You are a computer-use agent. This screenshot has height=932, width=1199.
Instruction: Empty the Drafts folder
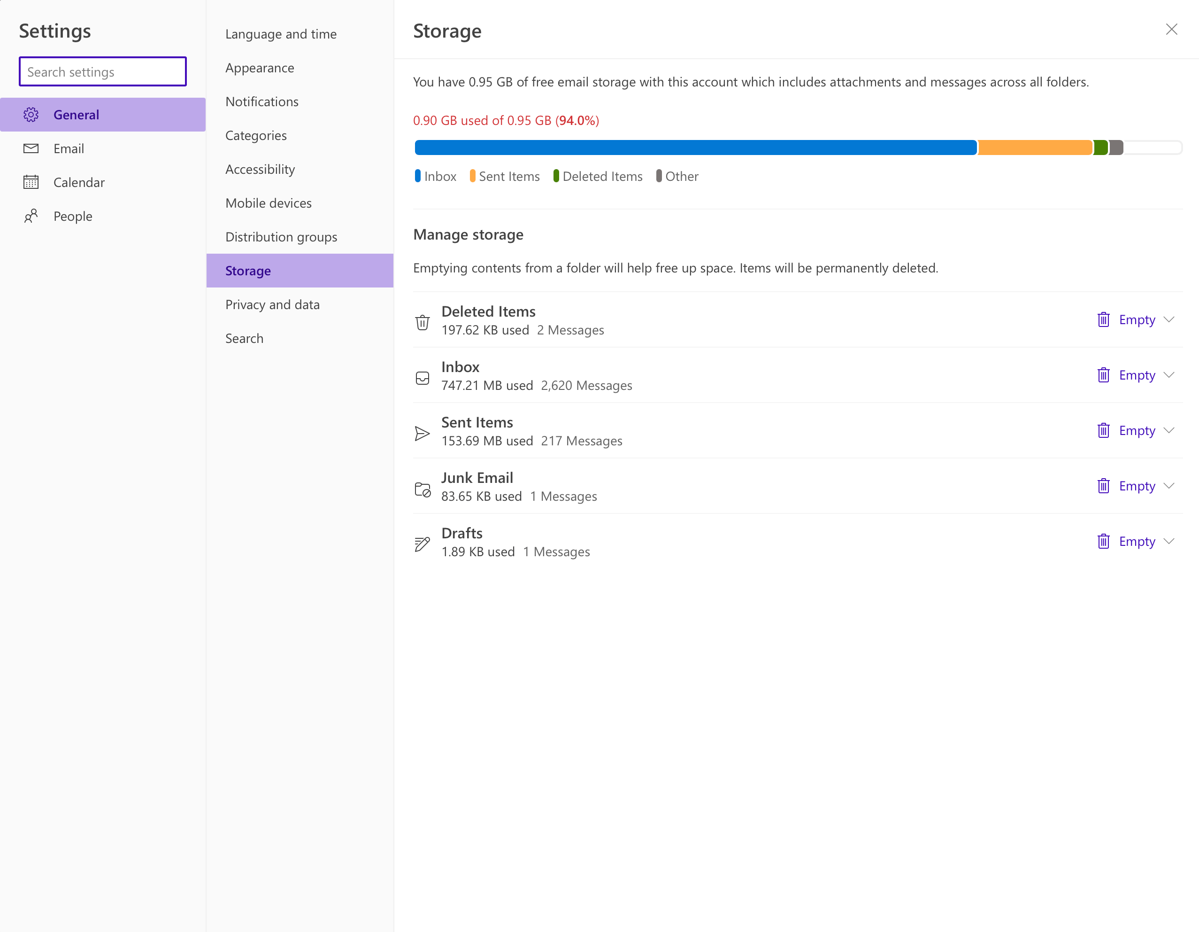[1137, 542]
